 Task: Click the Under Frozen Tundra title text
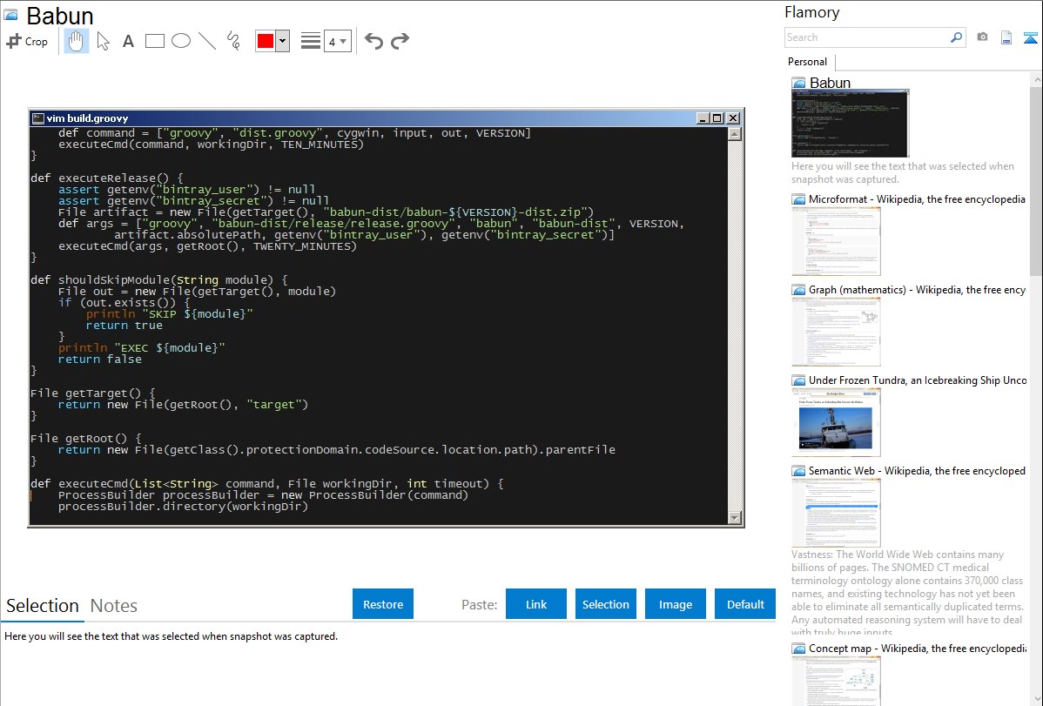918,380
